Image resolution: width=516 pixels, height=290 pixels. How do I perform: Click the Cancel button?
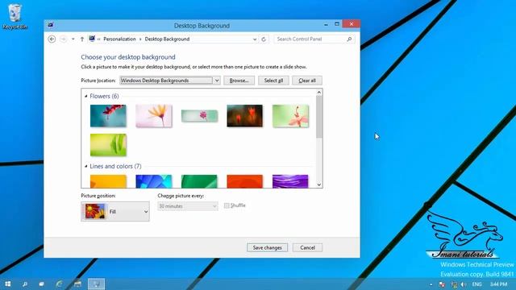[x=307, y=247]
